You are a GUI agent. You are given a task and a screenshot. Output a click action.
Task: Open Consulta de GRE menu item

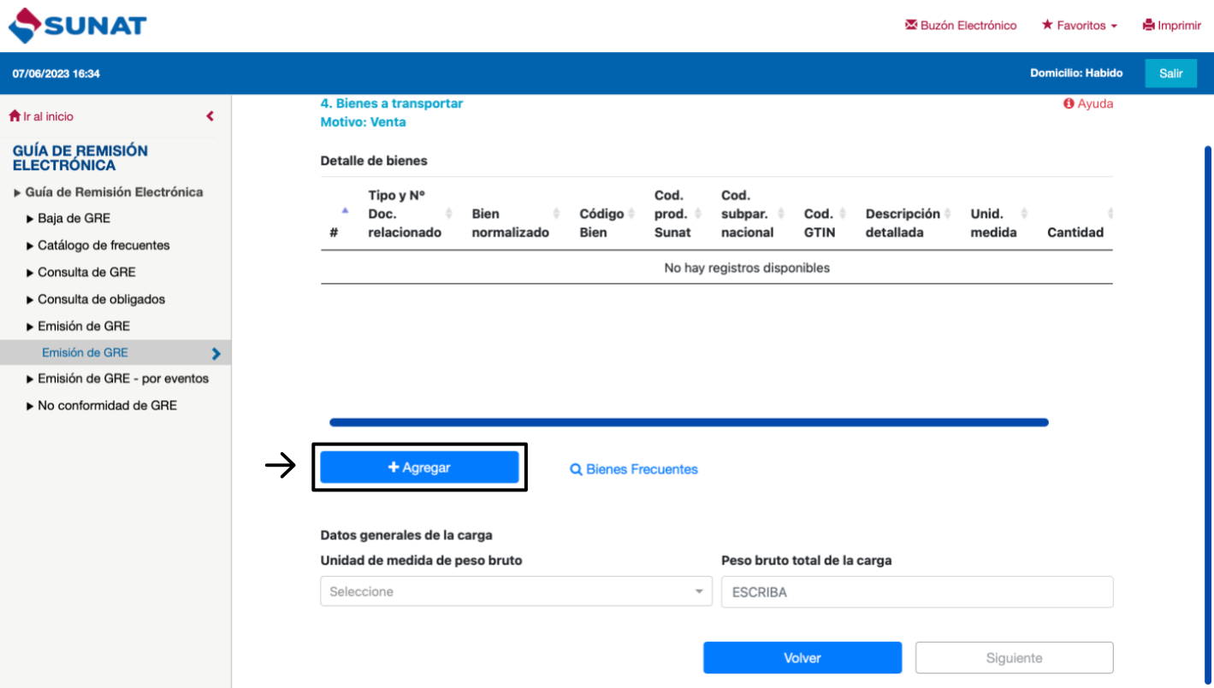point(86,272)
